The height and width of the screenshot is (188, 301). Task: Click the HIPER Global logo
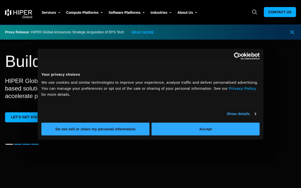pyautogui.click(x=19, y=14)
